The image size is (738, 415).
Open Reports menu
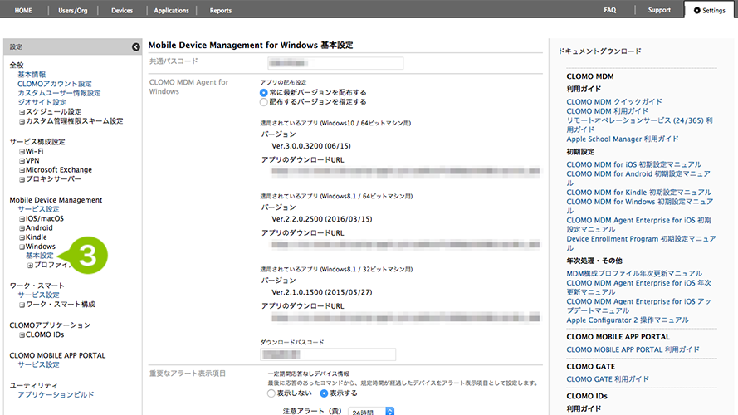tap(220, 10)
